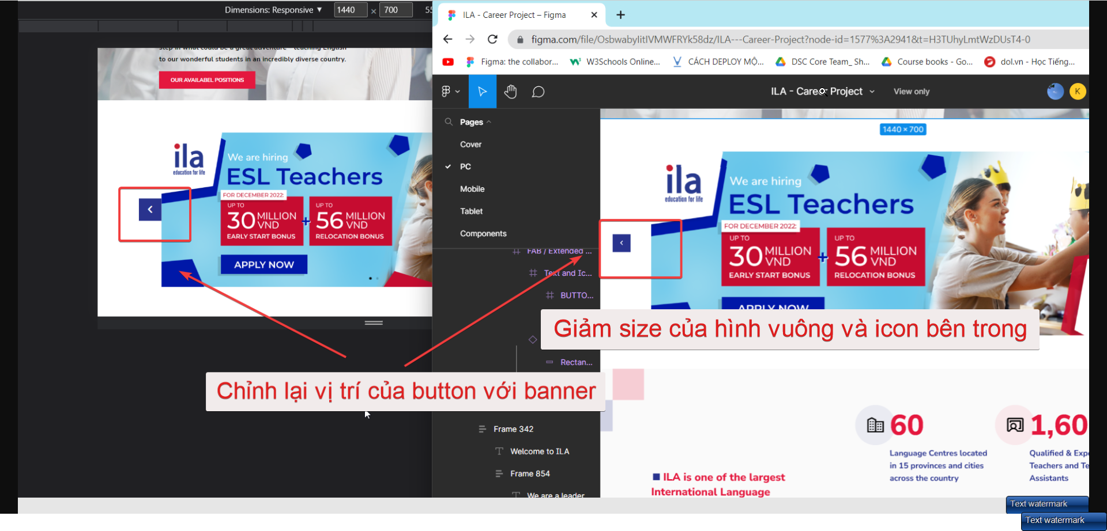The height and width of the screenshot is (531, 1107).
Task: Open the Figma: the collabor... bookmark
Action: click(512, 62)
